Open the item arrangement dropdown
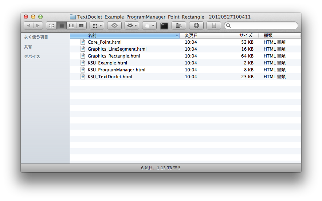 97,25
